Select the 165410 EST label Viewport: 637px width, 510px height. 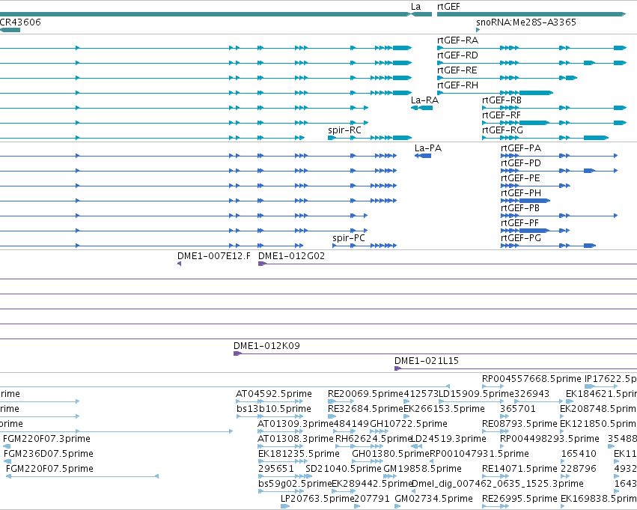point(579,454)
